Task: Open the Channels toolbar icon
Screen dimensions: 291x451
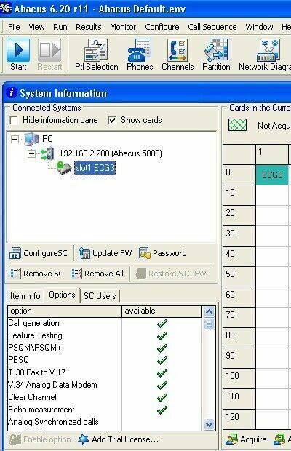Action: [178, 55]
